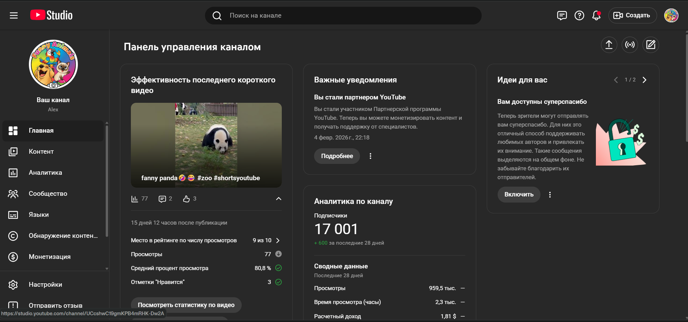This screenshot has height=322, width=688.
Task: Click Посмотреть статистику по видео button
Action: click(186, 305)
